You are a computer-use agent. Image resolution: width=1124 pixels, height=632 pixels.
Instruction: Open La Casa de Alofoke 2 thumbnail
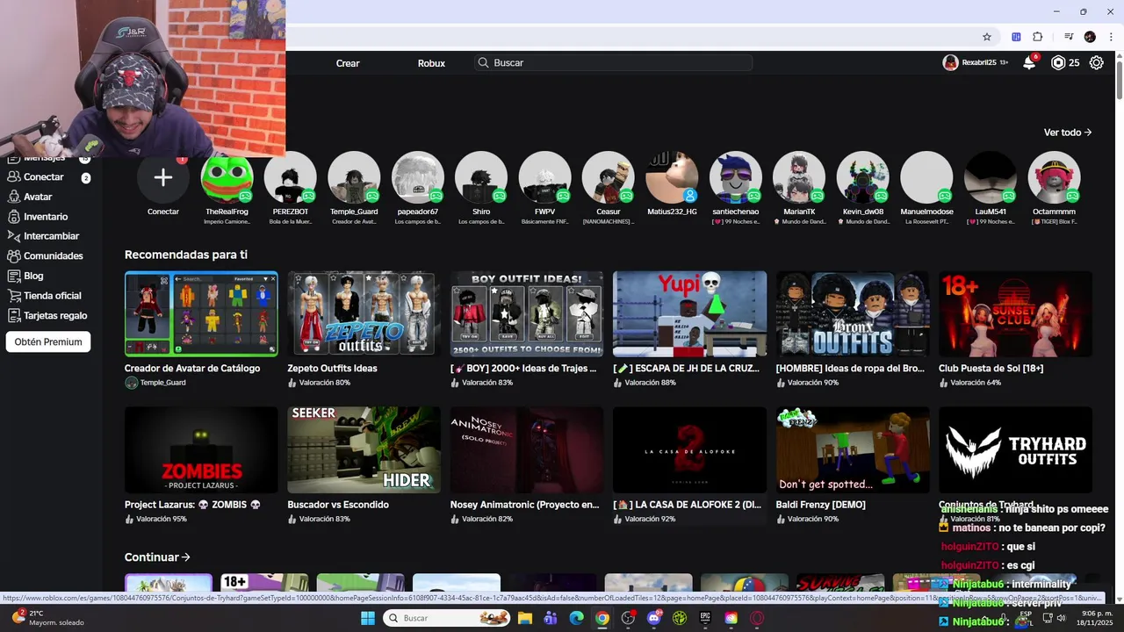(x=689, y=449)
